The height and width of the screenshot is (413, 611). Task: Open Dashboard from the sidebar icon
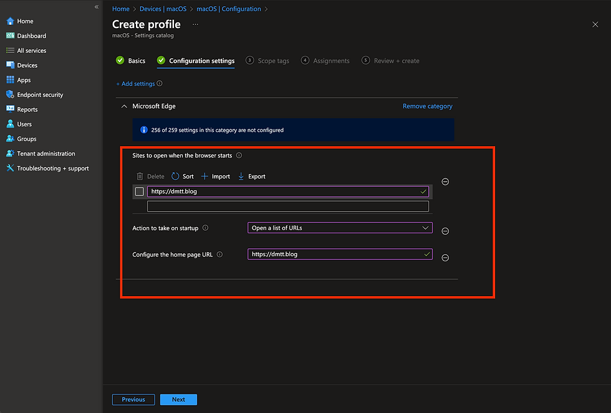[10, 36]
